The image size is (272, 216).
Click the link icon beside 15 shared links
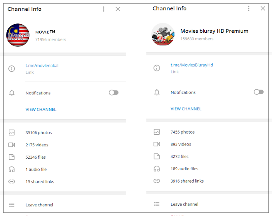pos(12,182)
